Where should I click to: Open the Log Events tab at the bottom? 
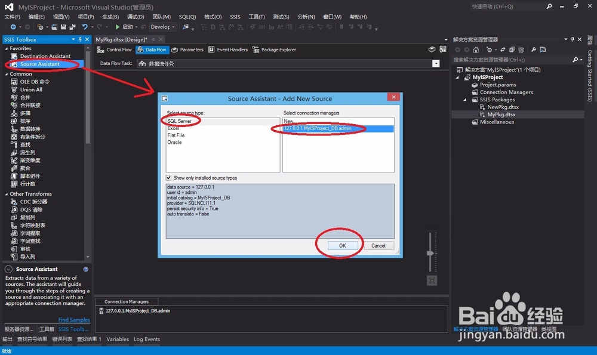(147, 339)
